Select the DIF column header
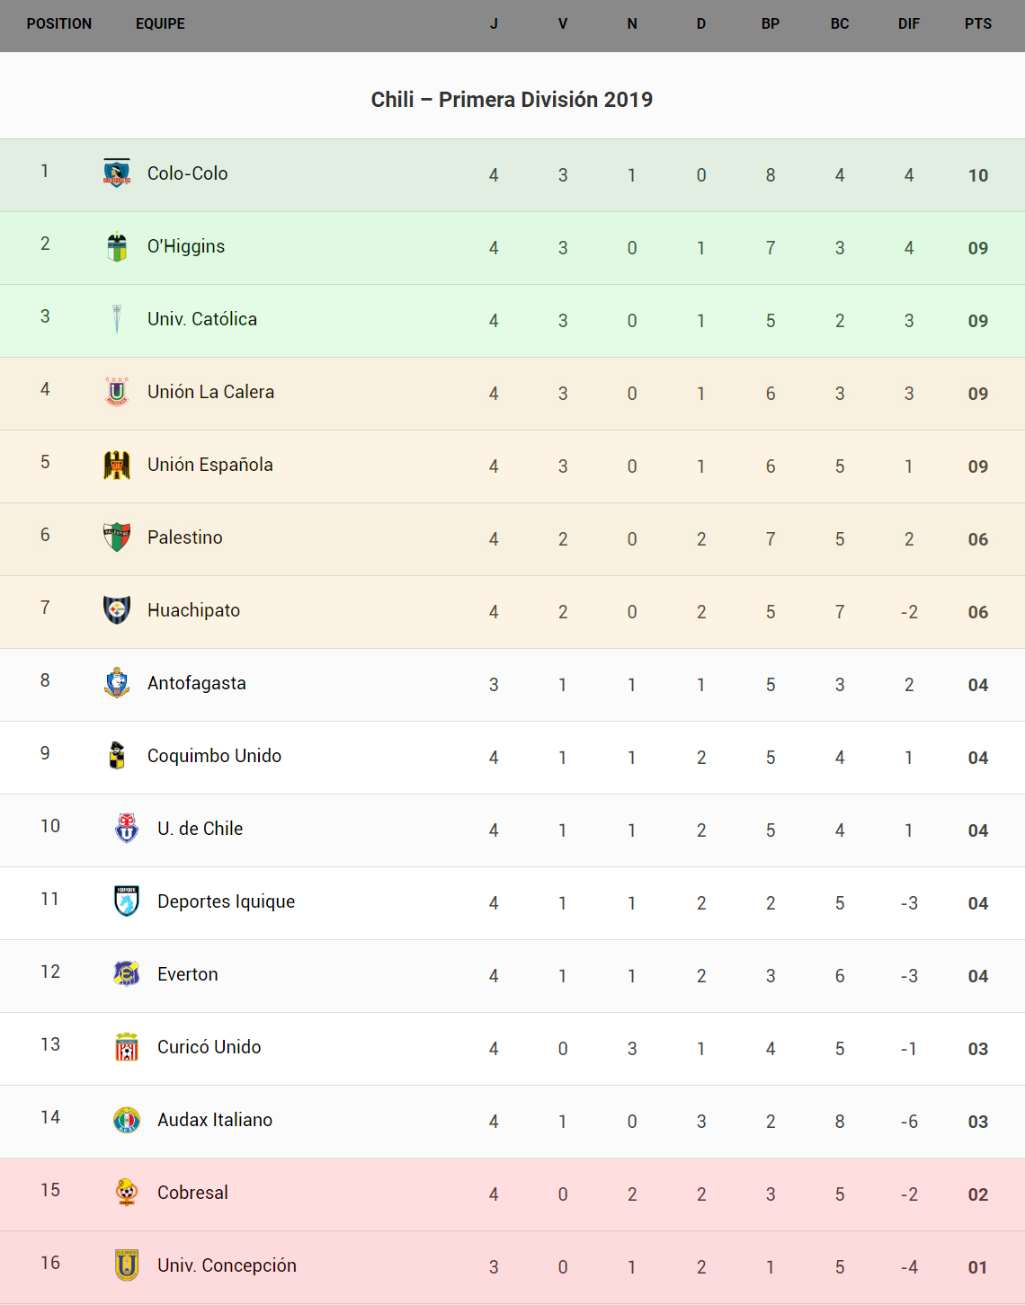Viewport: 1025px width, 1305px height. point(909,24)
